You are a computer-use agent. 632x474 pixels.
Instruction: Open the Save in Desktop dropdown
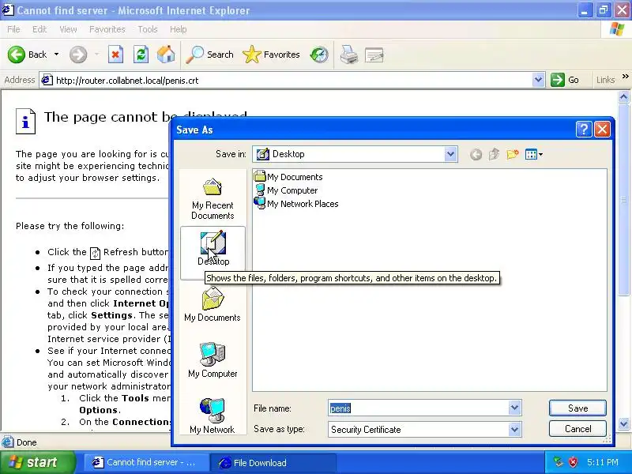450,154
